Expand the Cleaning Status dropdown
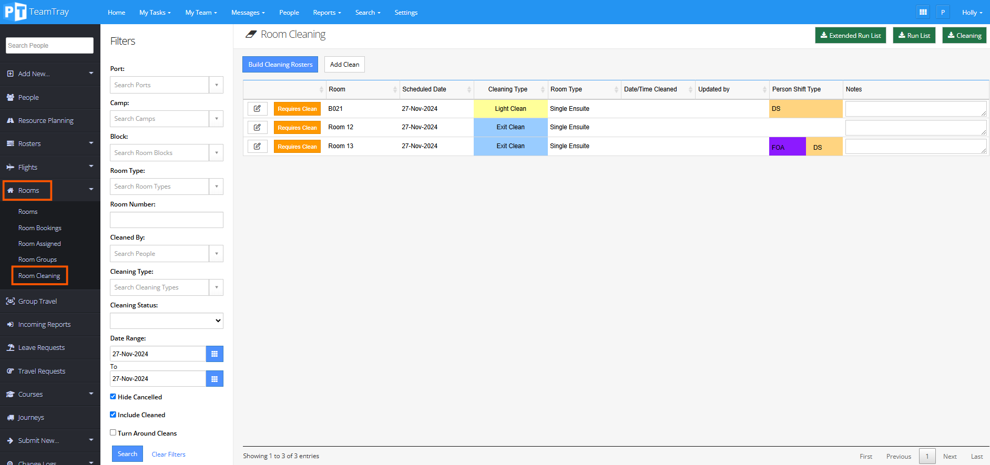990x465 pixels. point(166,321)
